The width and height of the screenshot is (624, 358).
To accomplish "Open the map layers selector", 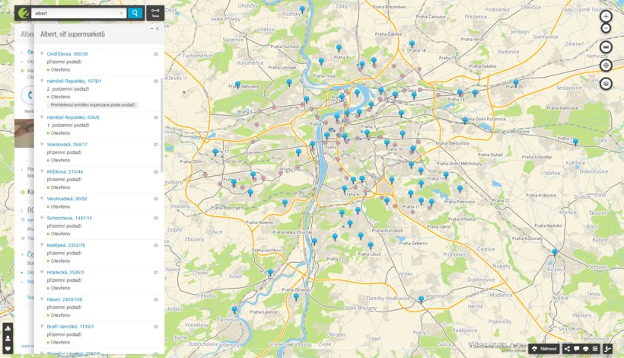I will (606, 84).
